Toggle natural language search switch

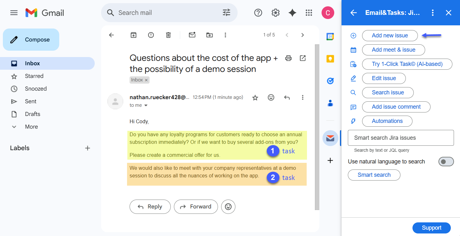click(446, 162)
